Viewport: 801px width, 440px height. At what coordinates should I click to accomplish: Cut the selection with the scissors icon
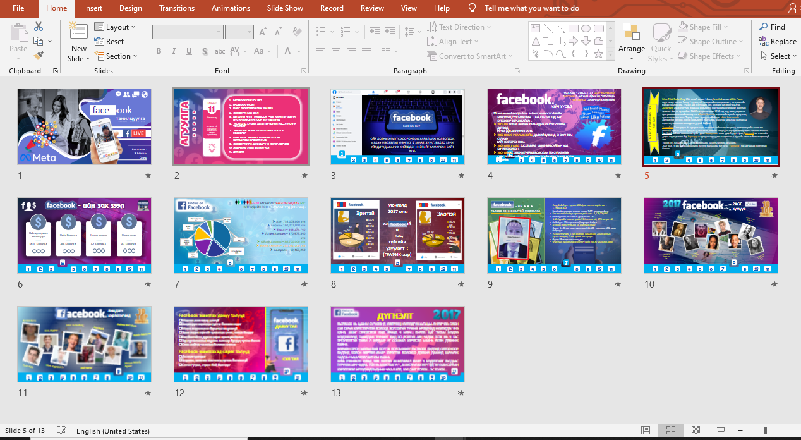point(39,27)
